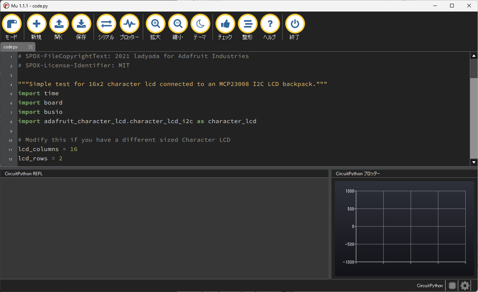Image resolution: width=478 pixels, height=292 pixels.
Task: Minimize the Mu window
Action: click(435, 6)
